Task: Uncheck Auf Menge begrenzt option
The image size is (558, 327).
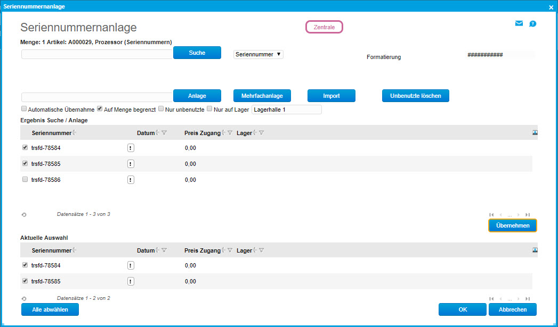Action: (x=100, y=109)
